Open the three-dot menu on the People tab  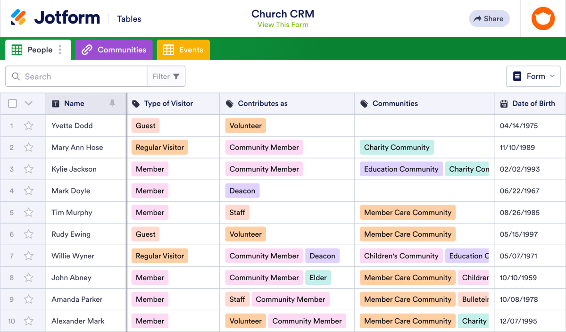click(x=59, y=50)
